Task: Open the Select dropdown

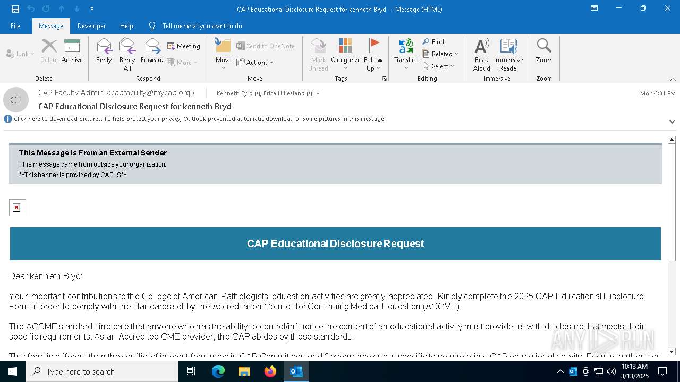Action: point(439,66)
